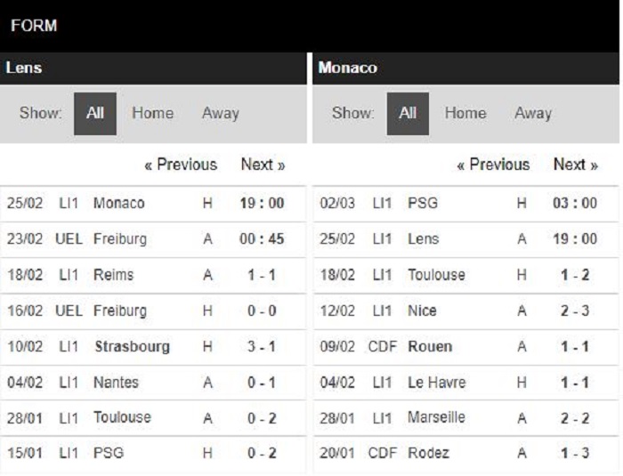This screenshot has height=476, width=623.
Task: Open the Toulouse 1 - 2 Monaco result
Action: [465, 275]
